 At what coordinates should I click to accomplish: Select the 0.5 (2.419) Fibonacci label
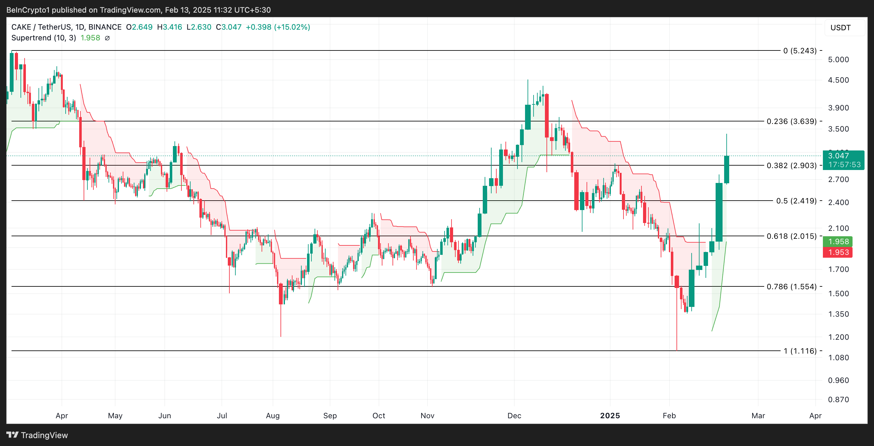coord(796,201)
